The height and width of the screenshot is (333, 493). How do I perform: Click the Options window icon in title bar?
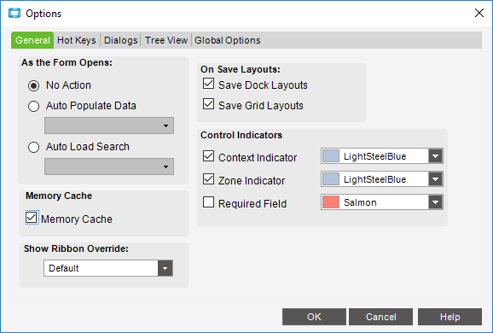click(14, 13)
